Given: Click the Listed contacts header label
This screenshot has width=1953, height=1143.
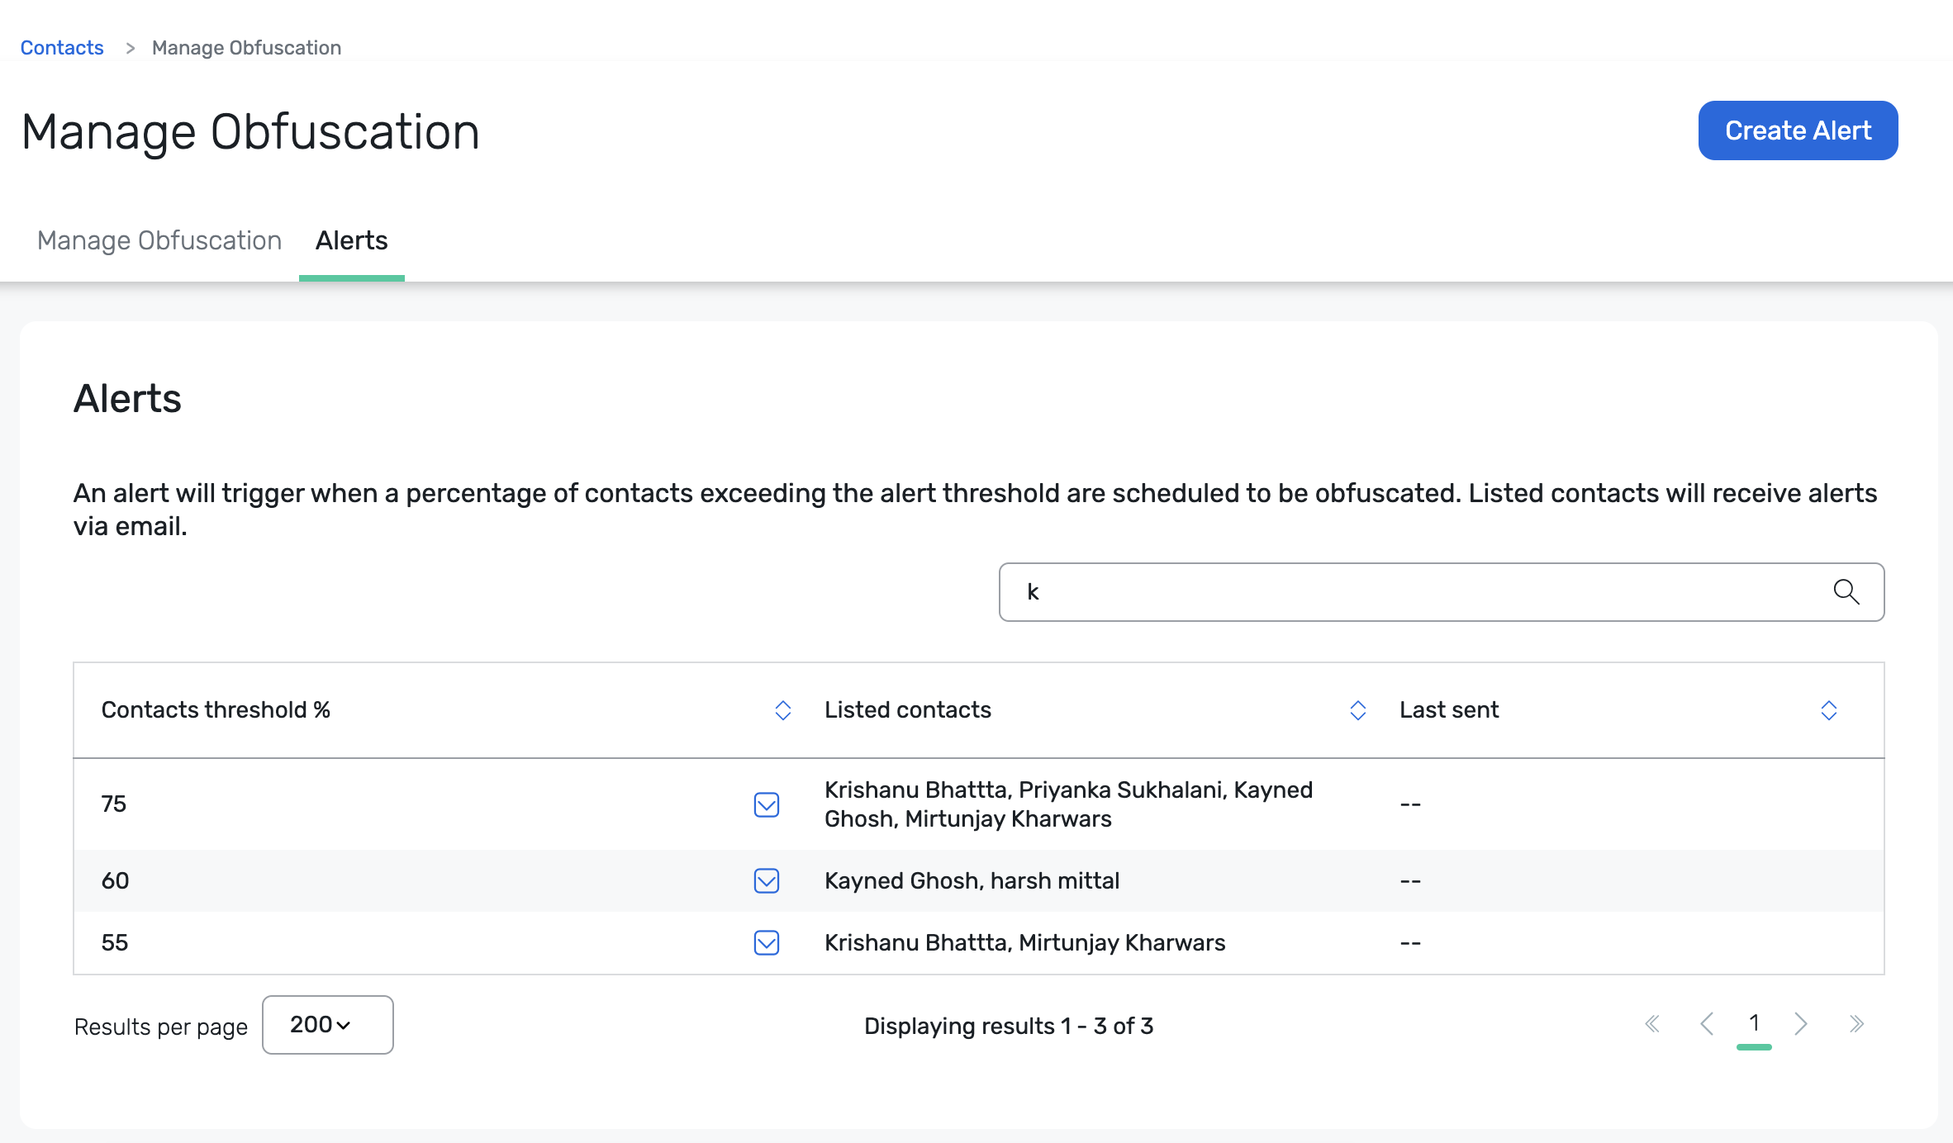Looking at the screenshot, I should pyautogui.click(x=907, y=710).
